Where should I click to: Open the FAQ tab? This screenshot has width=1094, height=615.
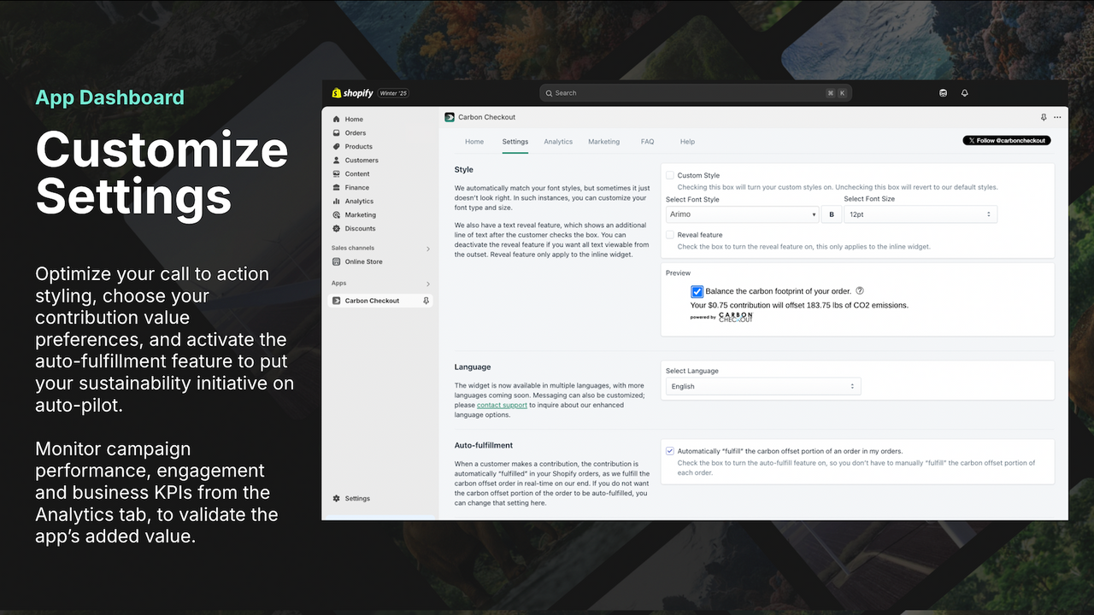coord(648,142)
